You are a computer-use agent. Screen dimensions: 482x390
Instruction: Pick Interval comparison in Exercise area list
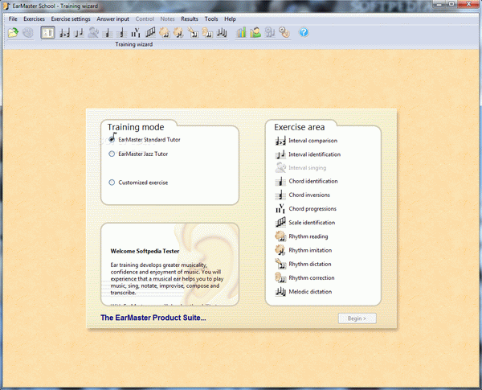312,140
